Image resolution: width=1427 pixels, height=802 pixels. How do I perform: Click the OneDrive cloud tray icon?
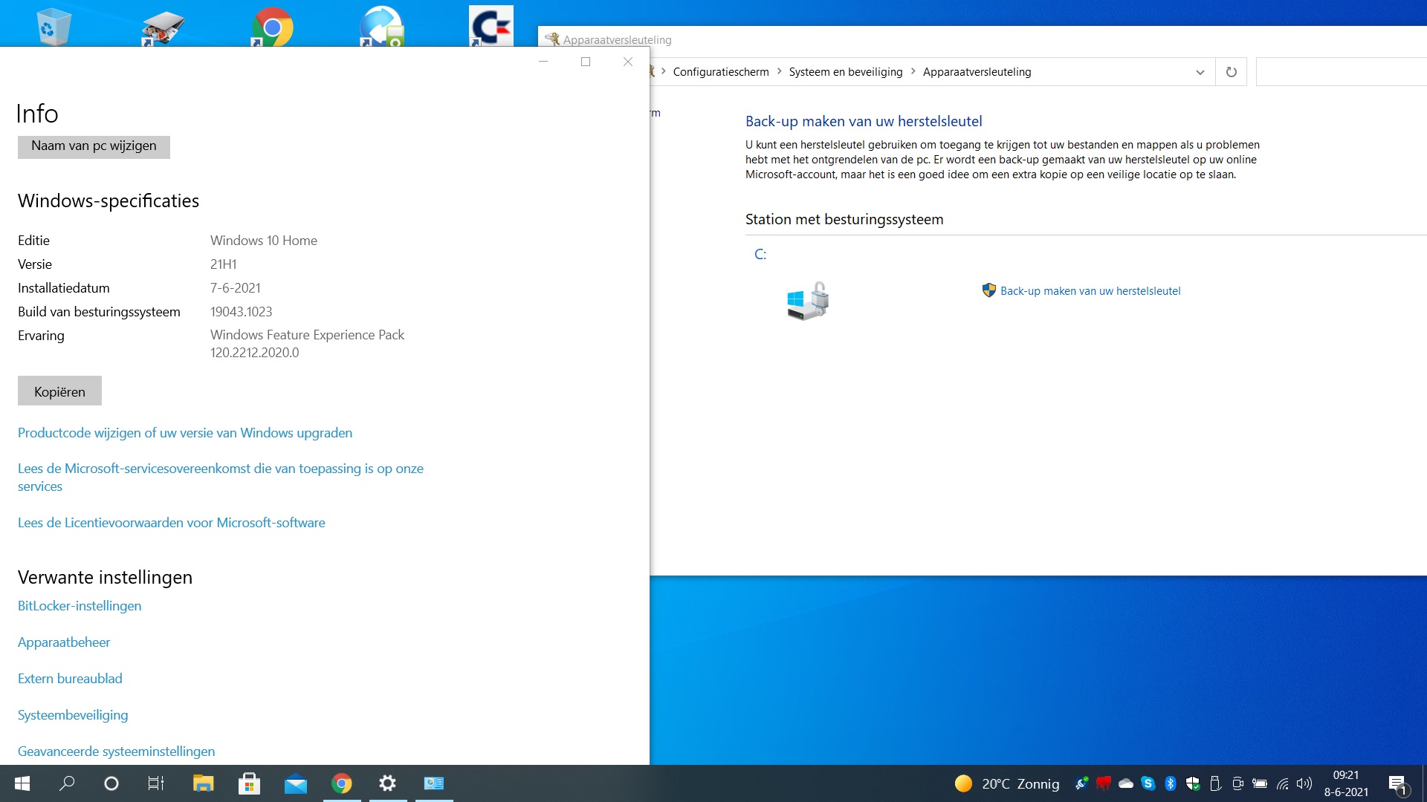(1126, 783)
